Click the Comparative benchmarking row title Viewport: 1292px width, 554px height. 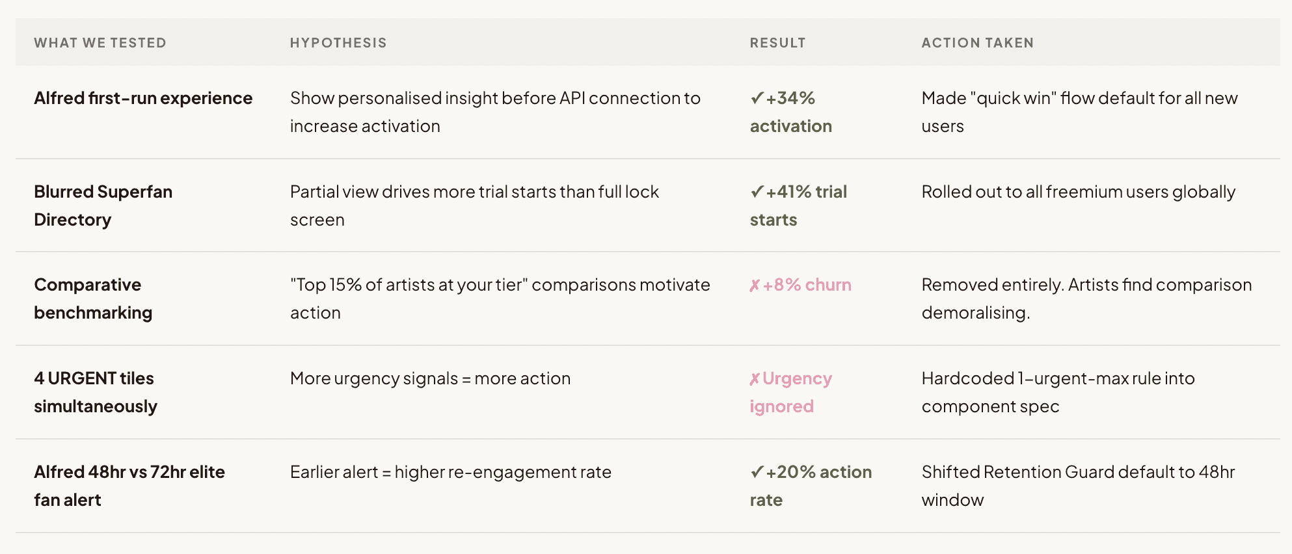click(93, 298)
